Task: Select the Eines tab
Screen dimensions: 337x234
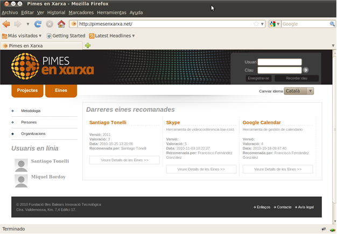Action: coord(61,90)
